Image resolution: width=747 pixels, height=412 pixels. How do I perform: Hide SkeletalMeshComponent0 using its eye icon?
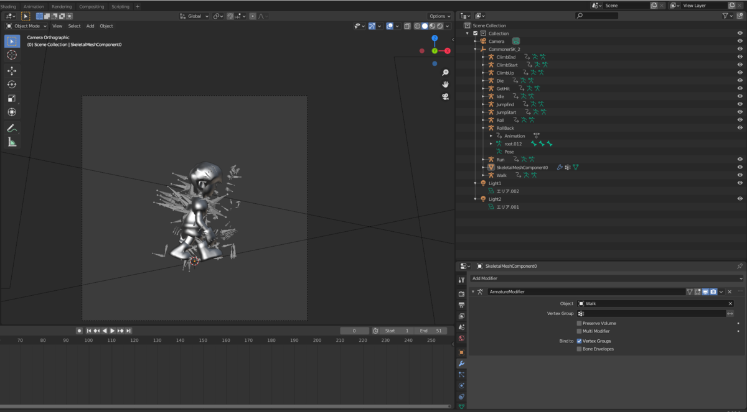pyautogui.click(x=740, y=167)
